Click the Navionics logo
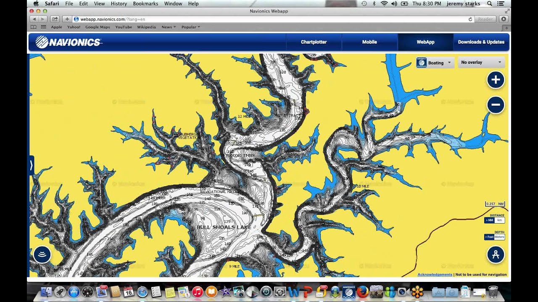Image resolution: width=538 pixels, height=302 pixels. pos(68,42)
